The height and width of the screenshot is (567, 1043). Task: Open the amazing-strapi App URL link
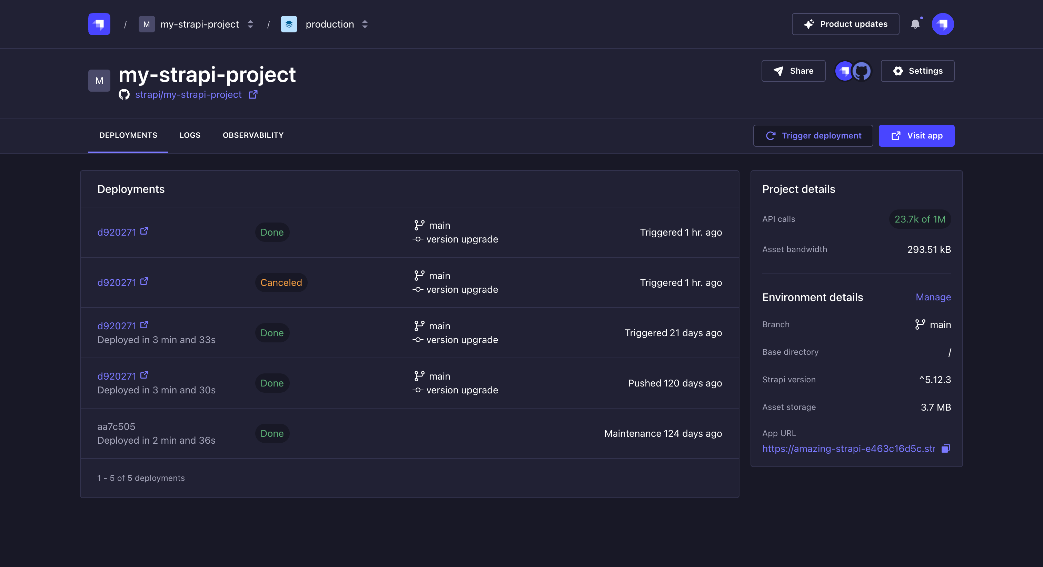point(848,449)
